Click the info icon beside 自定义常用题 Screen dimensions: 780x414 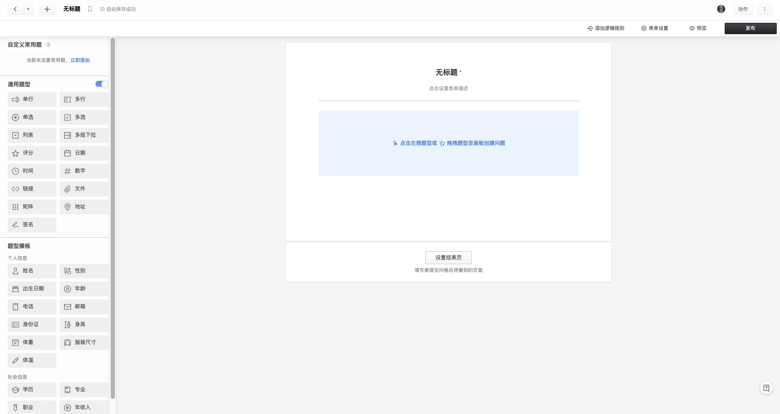[x=48, y=44]
